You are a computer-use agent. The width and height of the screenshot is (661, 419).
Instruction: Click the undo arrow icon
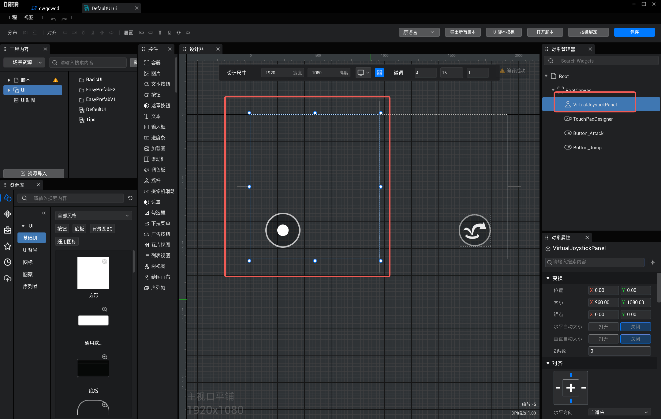tap(53, 19)
